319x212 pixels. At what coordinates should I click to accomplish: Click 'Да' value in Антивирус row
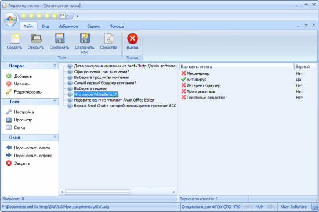coord(299,80)
